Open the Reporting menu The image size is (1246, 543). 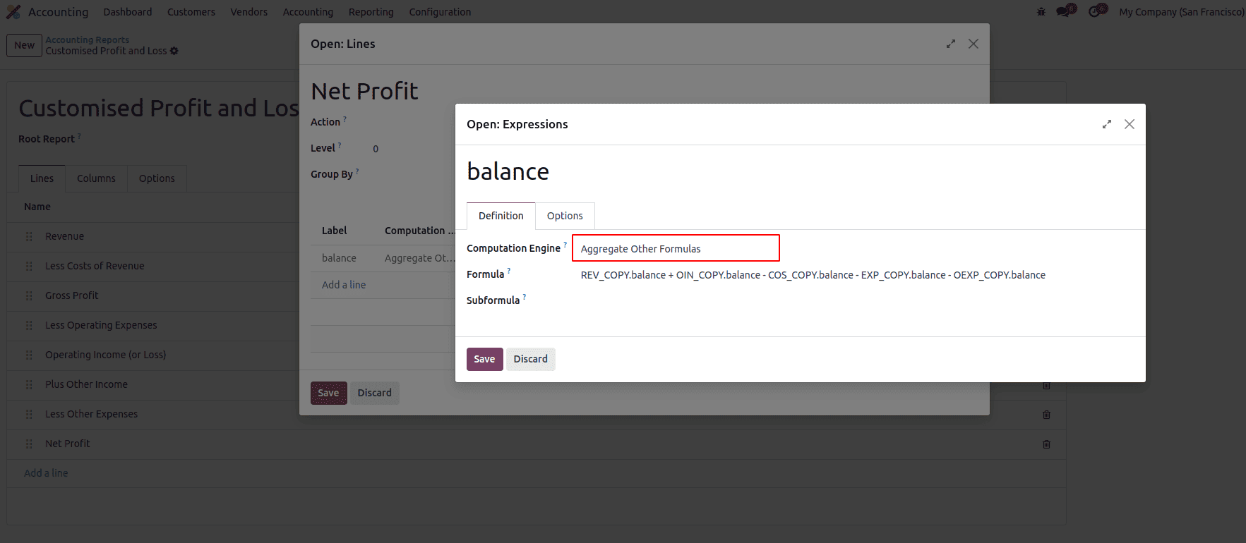pyautogui.click(x=371, y=12)
